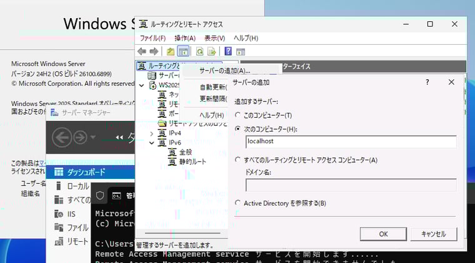This screenshot has width=475, height=263.
Task: Open the 操作(A) menu
Action: [x=185, y=39]
